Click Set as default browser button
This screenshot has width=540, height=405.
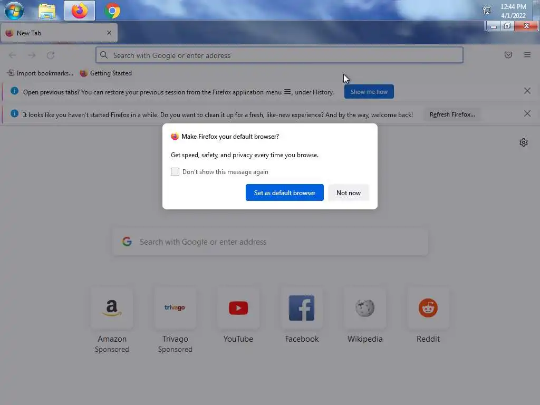tap(284, 192)
